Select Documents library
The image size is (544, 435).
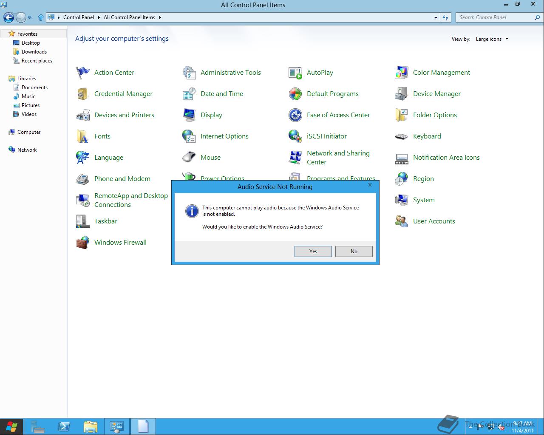tap(34, 88)
